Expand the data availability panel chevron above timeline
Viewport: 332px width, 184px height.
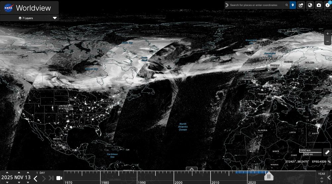click(192, 169)
